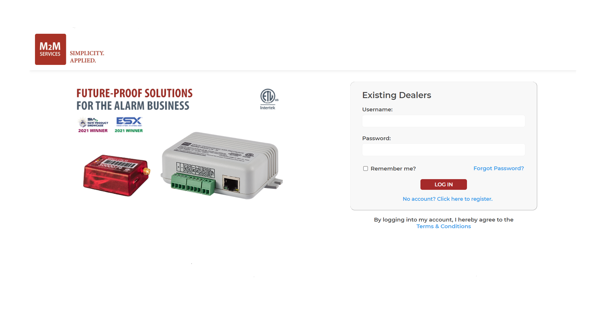Focus the Password input field
Viewport: 610px width, 315px height.
[x=444, y=150]
